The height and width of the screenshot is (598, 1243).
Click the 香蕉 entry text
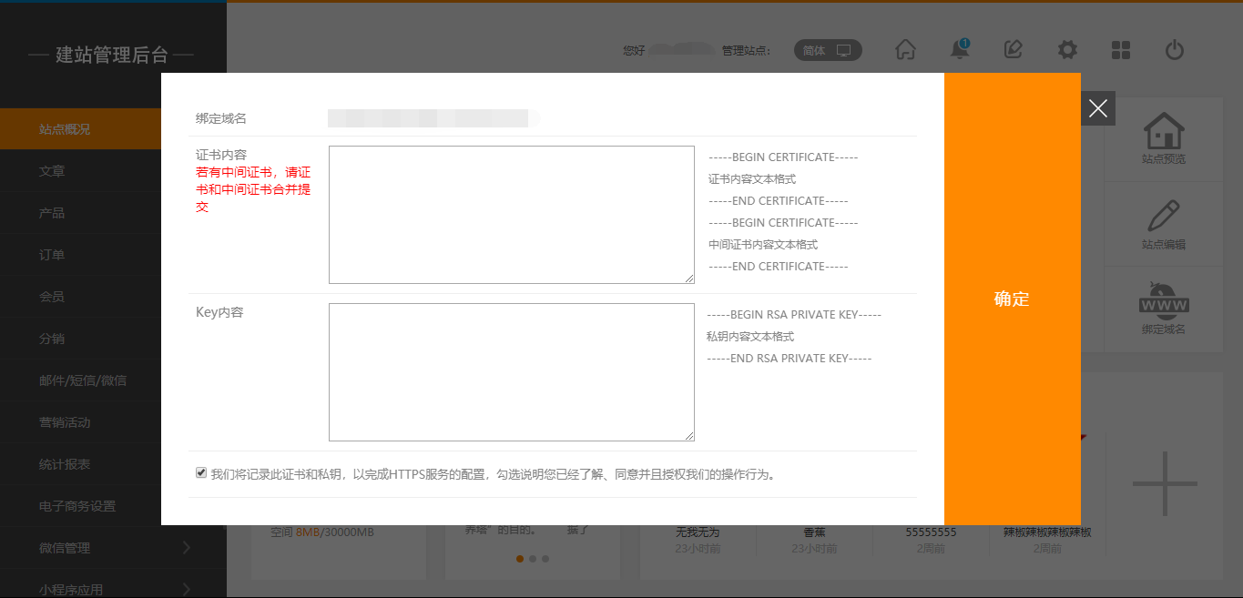click(x=814, y=532)
